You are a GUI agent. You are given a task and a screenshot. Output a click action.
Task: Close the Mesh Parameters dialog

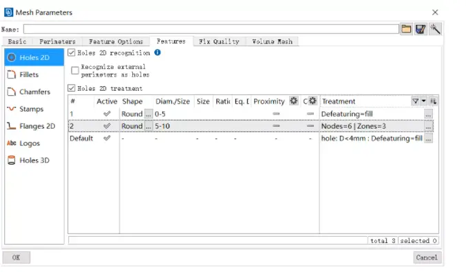(435, 12)
